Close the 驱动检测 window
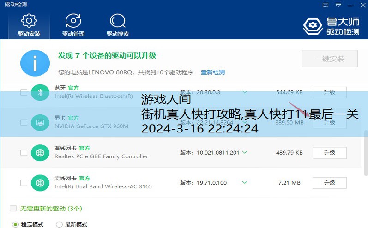 pyautogui.click(x=363, y=5)
